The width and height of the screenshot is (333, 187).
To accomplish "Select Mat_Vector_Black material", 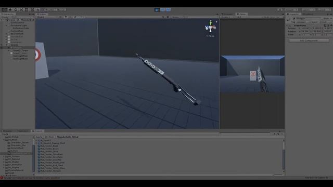I will tap(49, 146).
